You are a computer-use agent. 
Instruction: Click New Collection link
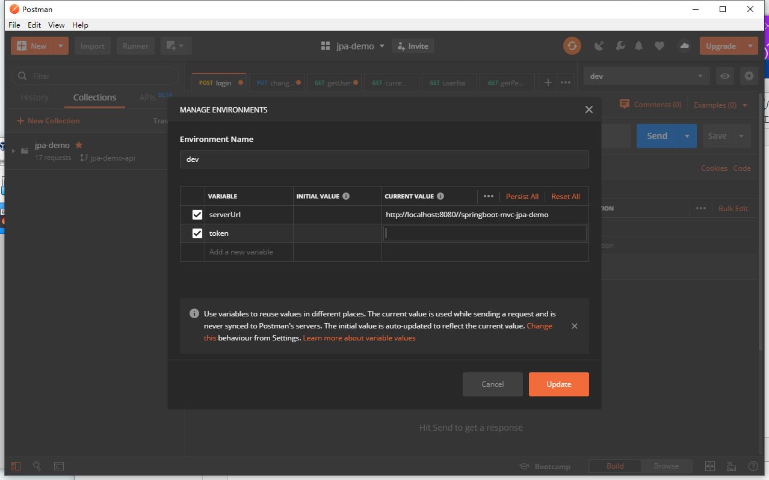pyautogui.click(x=48, y=121)
